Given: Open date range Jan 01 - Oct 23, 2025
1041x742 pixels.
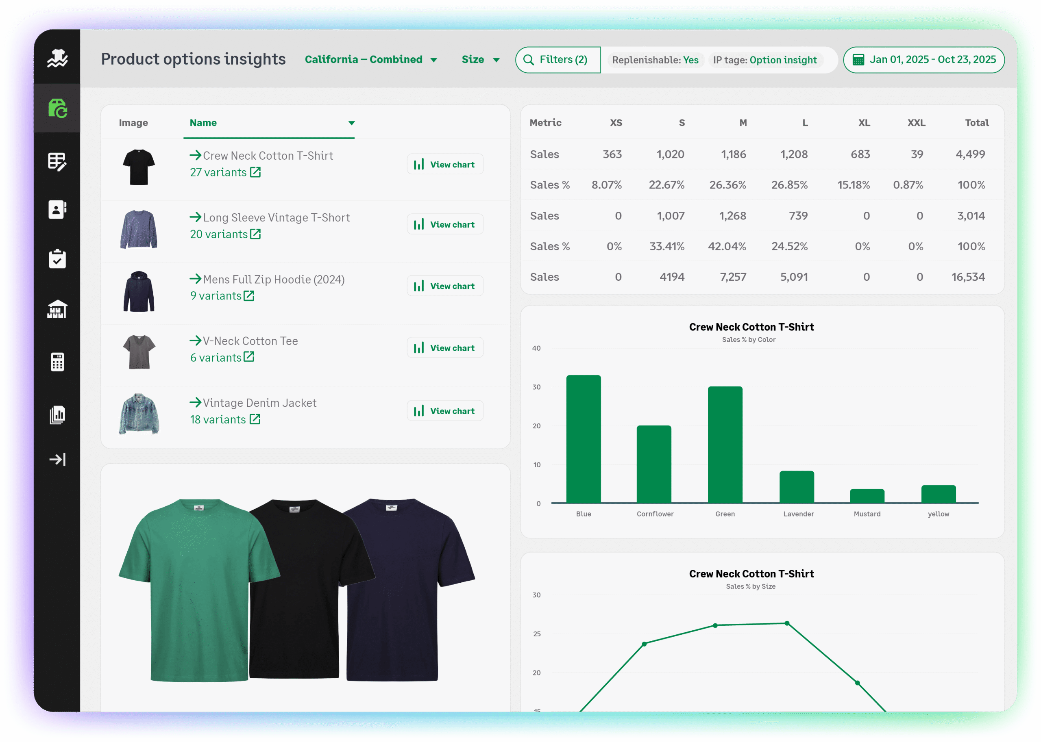Looking at the screenshot, I should [923, 60].
